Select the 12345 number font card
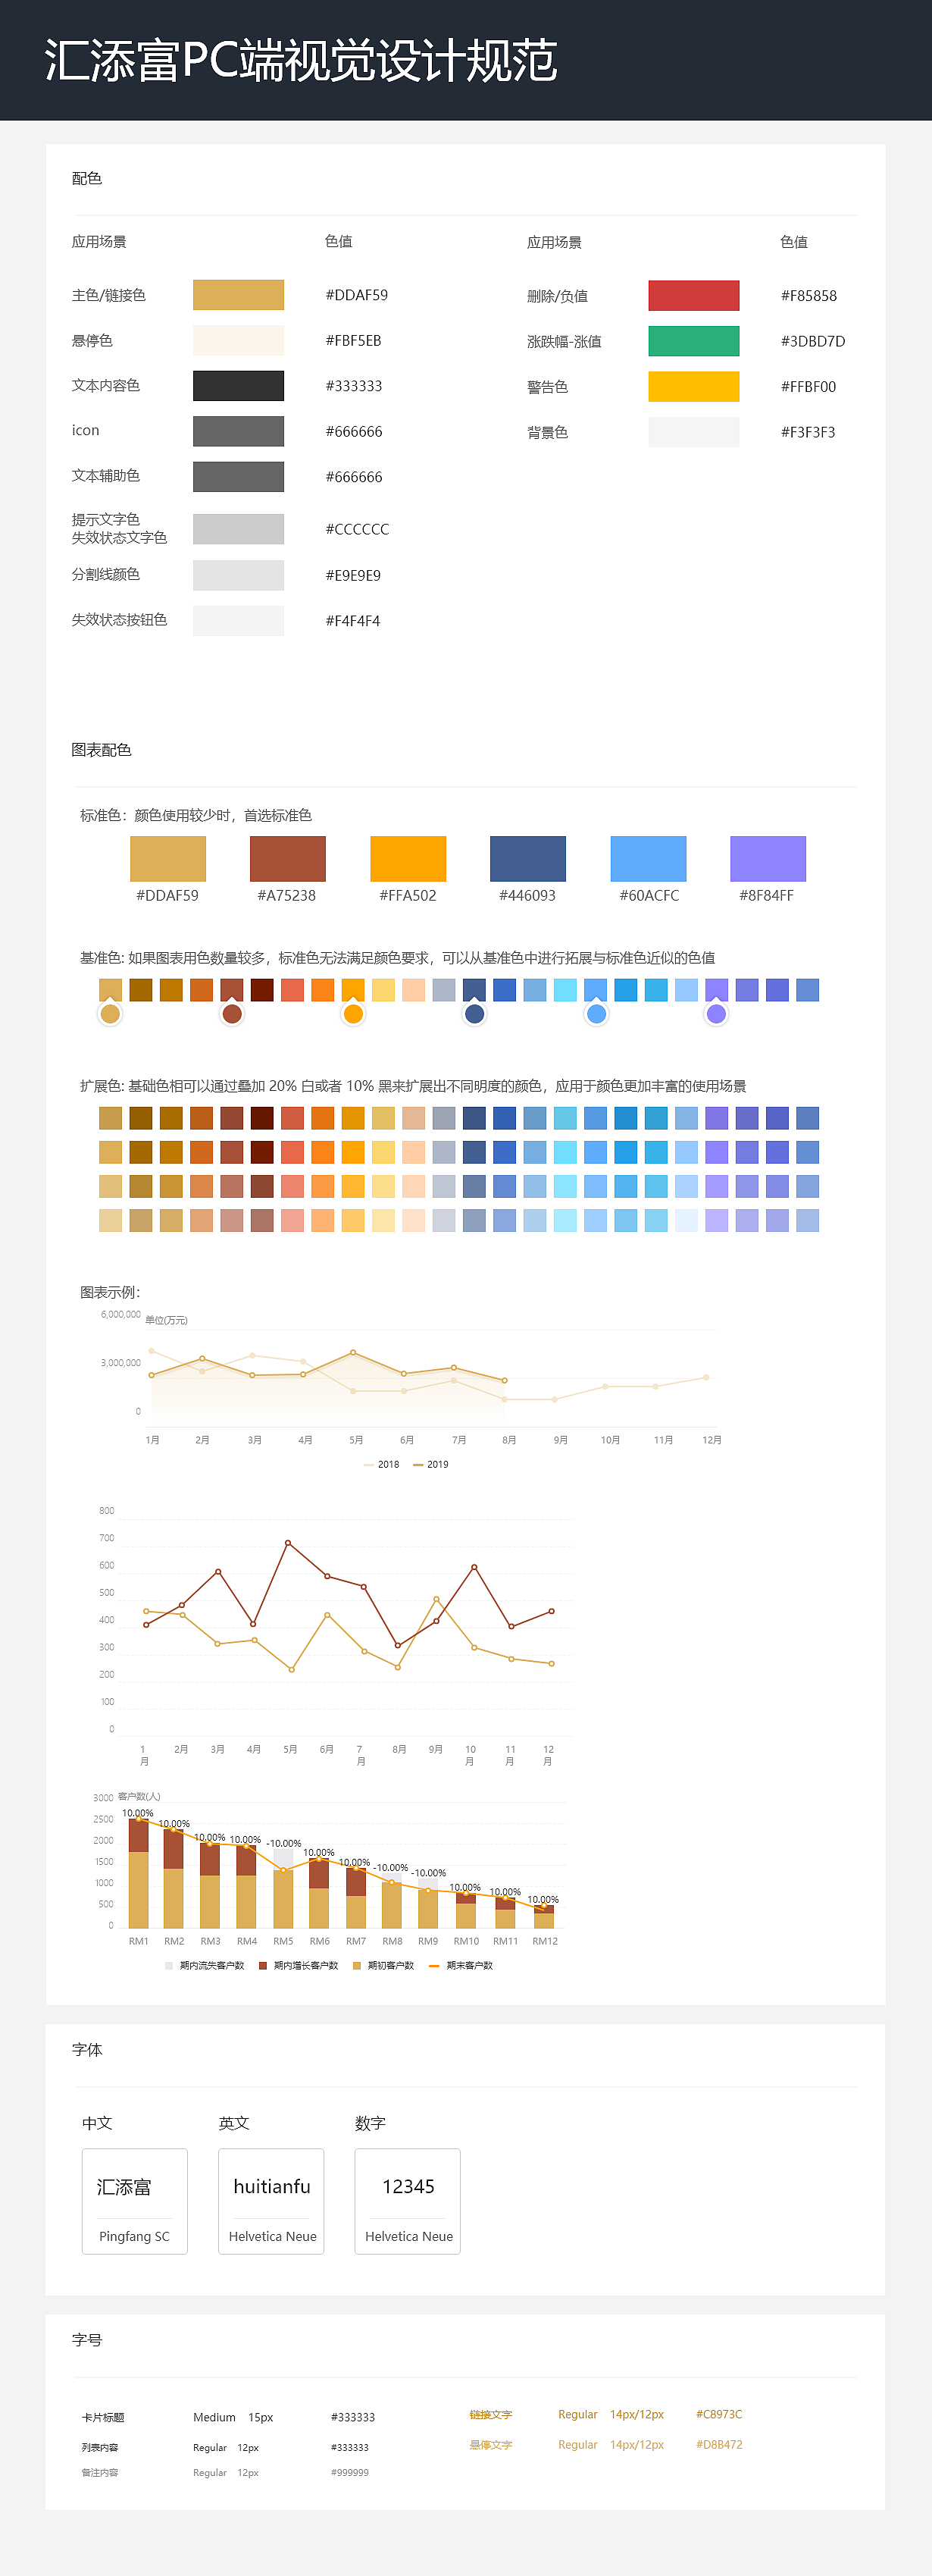The width and height of the screenshot is (932, 2576). pyautogui.click(x=408, y=2201)
